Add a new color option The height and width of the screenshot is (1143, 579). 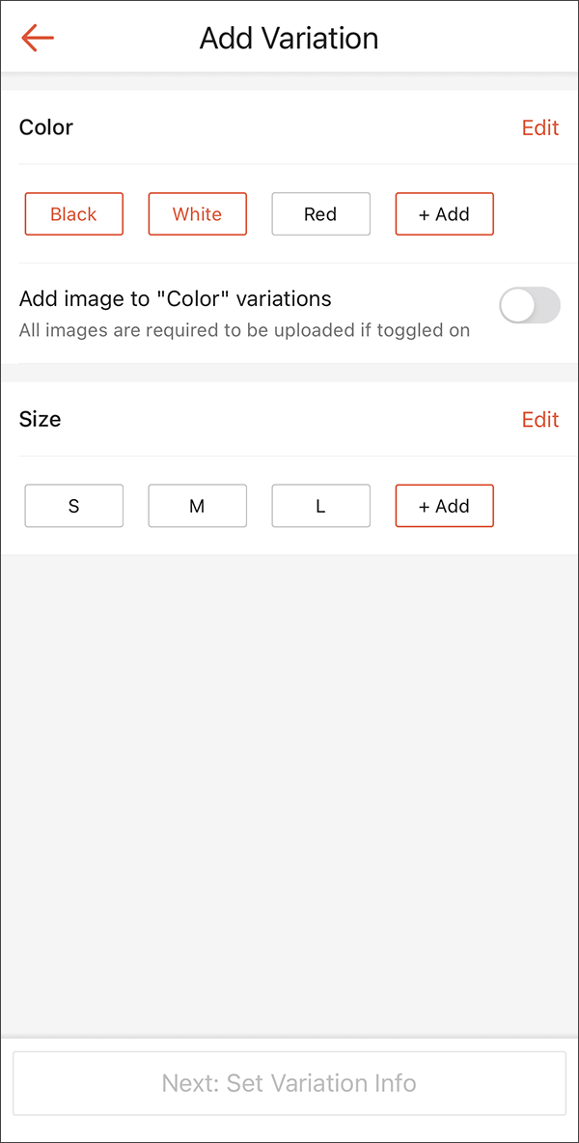click(444, 213)
